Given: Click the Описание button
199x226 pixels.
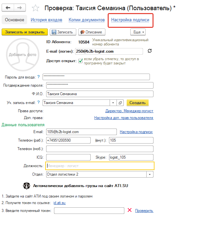Looking at the screenshot, I should (x=92, y=32).
